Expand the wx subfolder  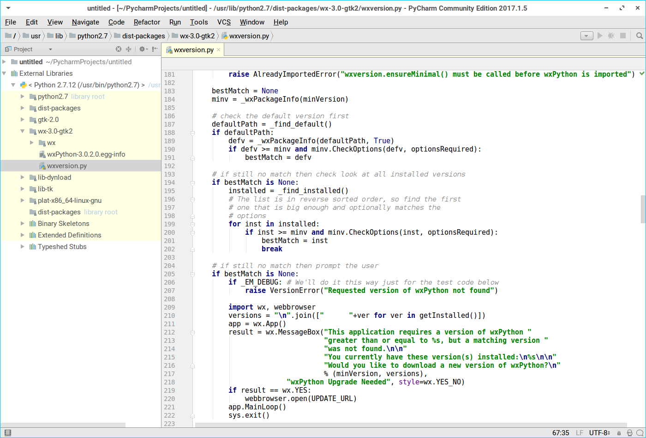coord(32,143)
